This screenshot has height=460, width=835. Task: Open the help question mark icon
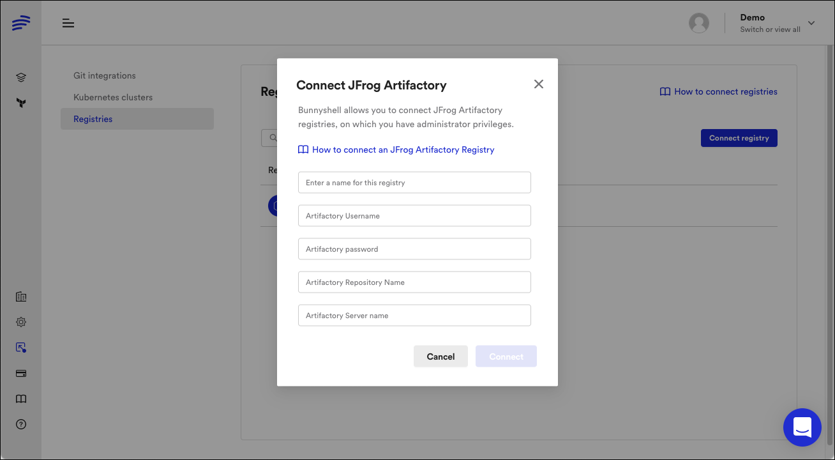[21, 424]
